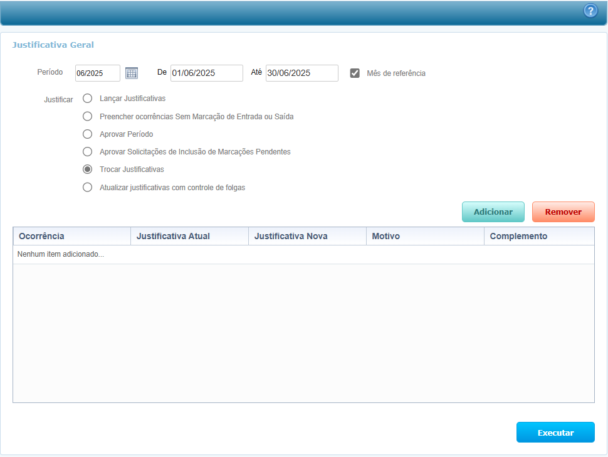
Task: Click the Justificativa Geral title
Action: point(53,45)
